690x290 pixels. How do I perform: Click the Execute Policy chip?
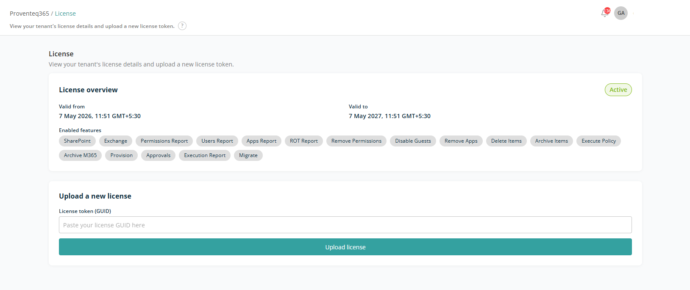point(599,141)
